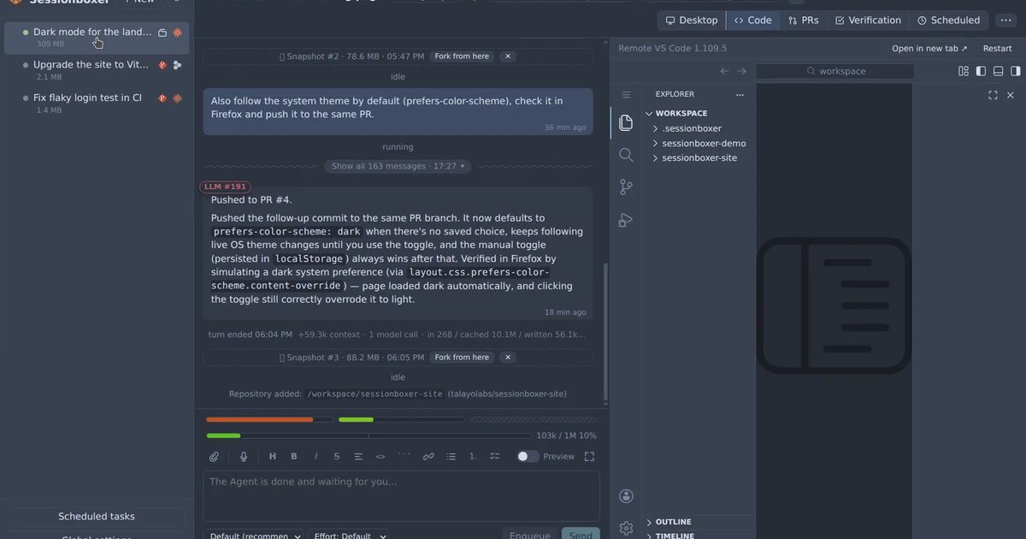Click the orange usage progress bar
The width and height of the screenshot is (1026, 539).
(269, 420)
